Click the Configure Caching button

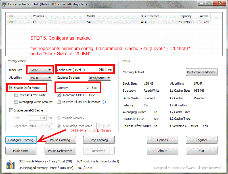pos(21,140)
